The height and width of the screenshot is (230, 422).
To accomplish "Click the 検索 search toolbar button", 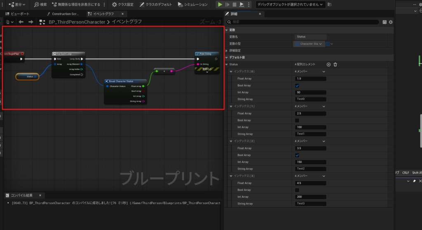I will (x=40, y=5).
